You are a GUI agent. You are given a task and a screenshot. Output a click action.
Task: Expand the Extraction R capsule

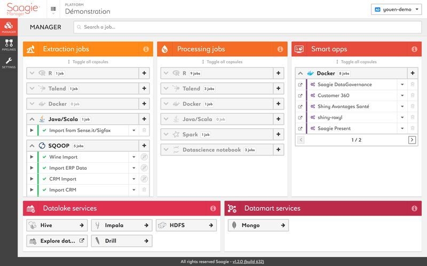[32, 73]
